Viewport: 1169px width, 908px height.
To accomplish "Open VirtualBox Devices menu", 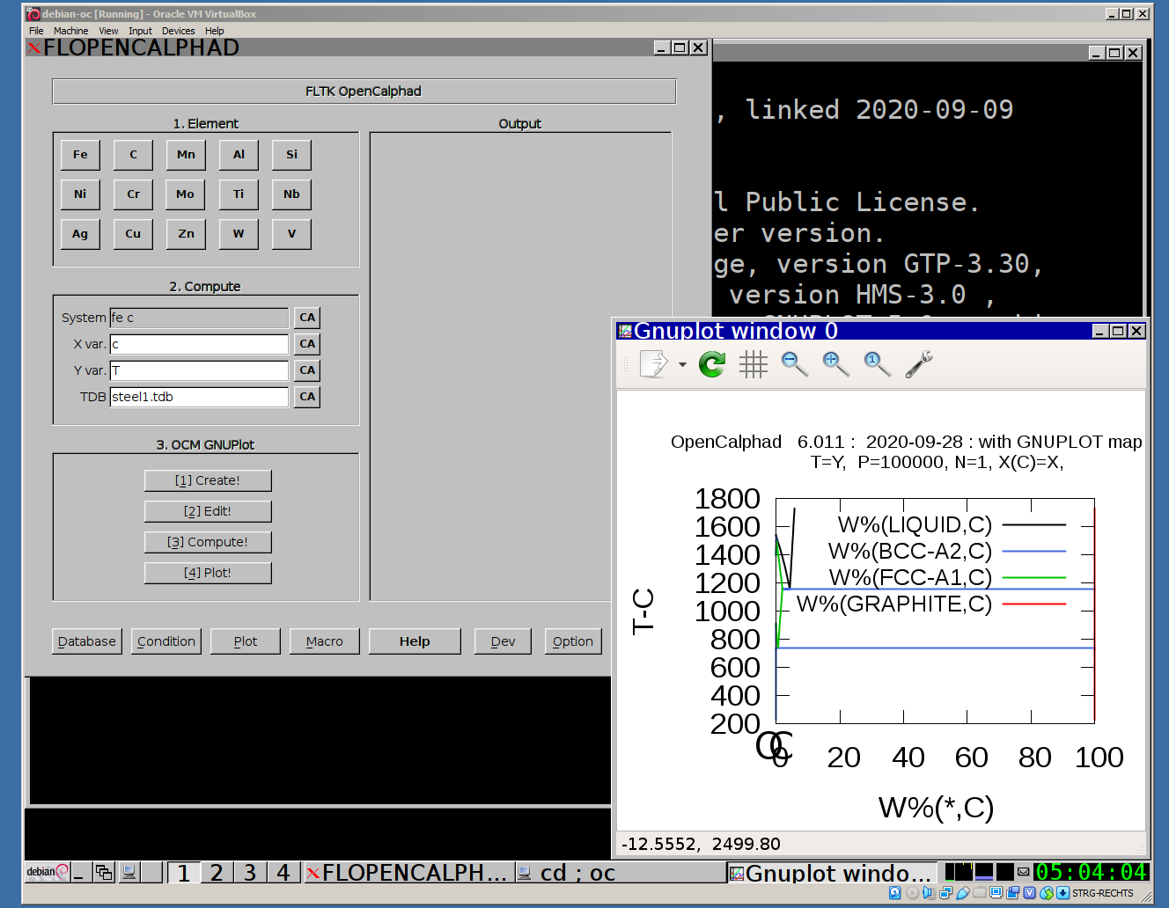I will tap(178, 31).
